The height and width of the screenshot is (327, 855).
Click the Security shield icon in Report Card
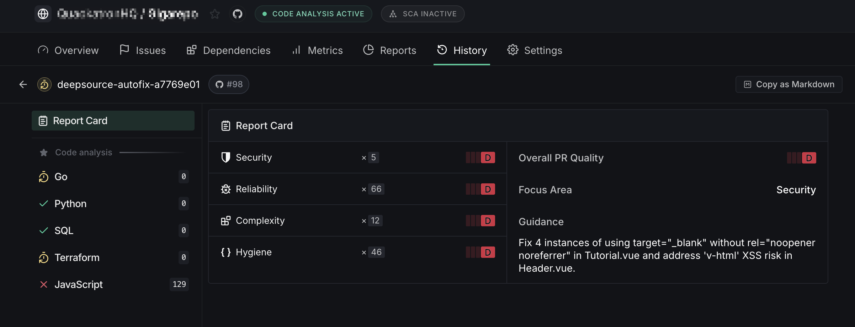[225, 157]
